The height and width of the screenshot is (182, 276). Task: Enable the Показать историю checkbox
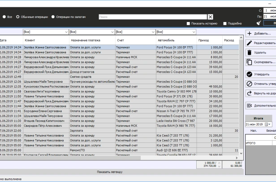189,23
